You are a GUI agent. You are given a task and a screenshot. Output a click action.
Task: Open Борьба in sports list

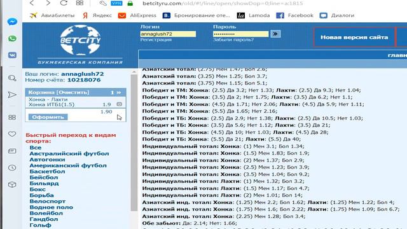[41, 195]
